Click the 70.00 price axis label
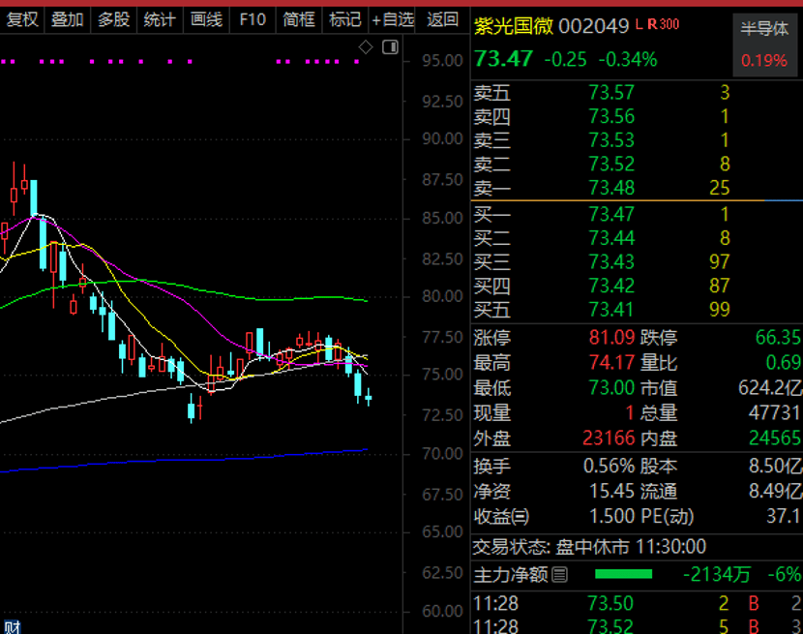The width and height of the screenshot is (803, 635). coord(442,454)
